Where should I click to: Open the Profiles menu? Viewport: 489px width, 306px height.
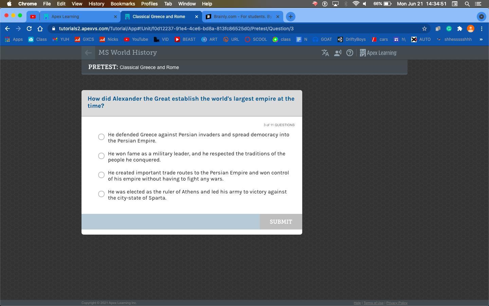(x=149, y=4)
